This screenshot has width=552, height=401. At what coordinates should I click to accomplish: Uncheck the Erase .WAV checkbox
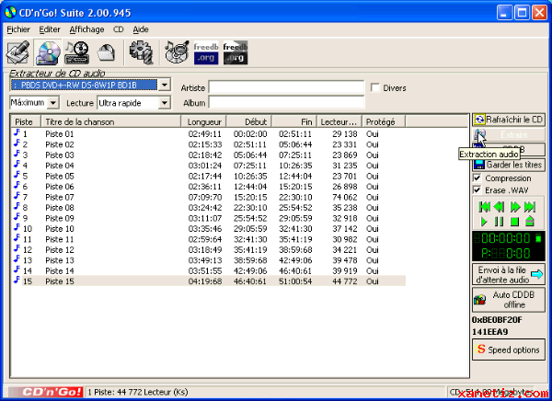[x=477, y=189]
